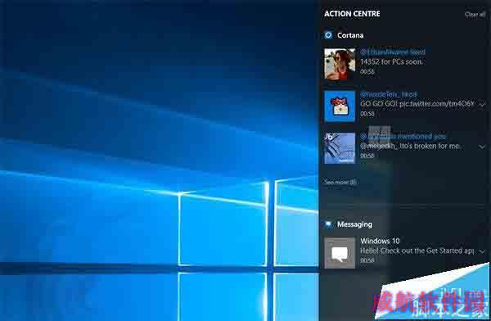Click the Cortana group header label

pyautogui.click(x=350, y=35)
